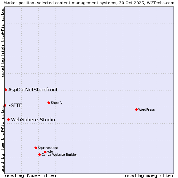
Task: Click the Canva Website Builder label
Action: point(59,155)
